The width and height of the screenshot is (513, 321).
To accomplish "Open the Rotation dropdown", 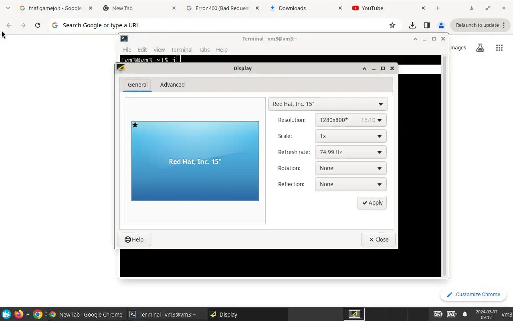I will (351, 168).
